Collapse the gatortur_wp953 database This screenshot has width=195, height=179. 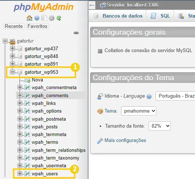pos(13,72)
